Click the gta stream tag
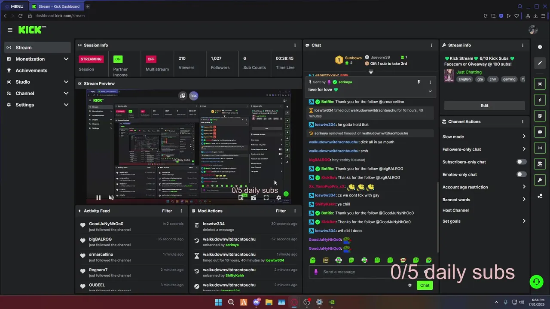 click(480, 79)
